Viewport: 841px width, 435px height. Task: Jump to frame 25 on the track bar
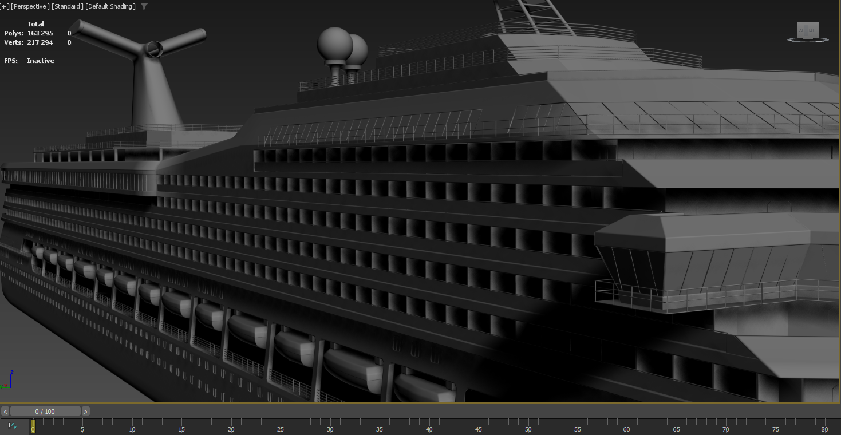pyautogui.click(x=281, y=425)
